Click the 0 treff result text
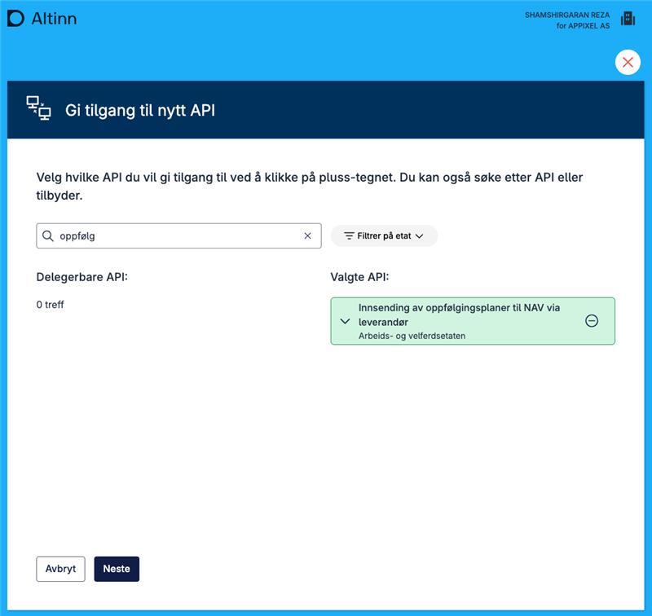 point(50,305)
